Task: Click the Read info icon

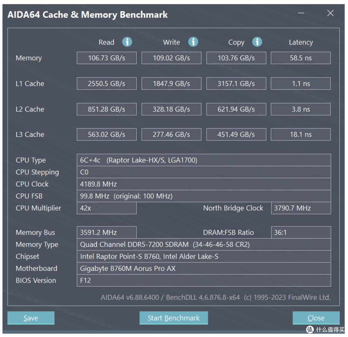Action: [127, 42]
